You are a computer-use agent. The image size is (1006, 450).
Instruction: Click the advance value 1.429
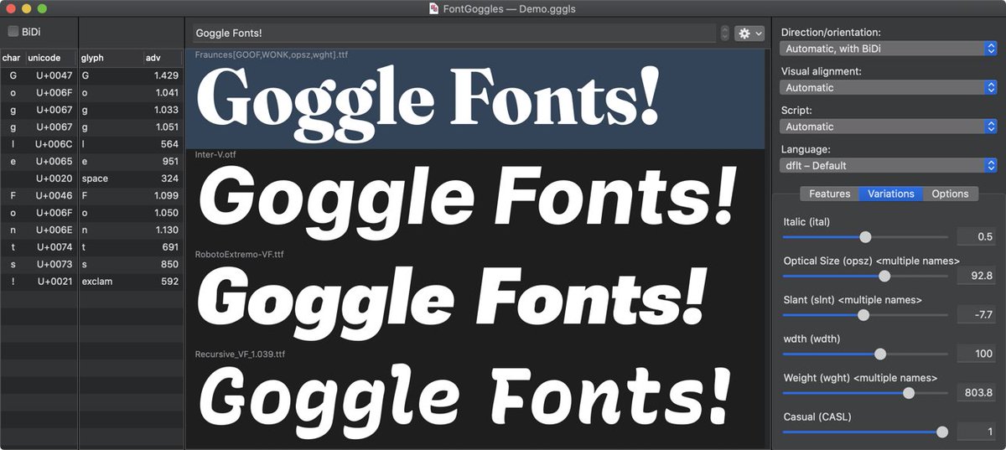(166, 75)
